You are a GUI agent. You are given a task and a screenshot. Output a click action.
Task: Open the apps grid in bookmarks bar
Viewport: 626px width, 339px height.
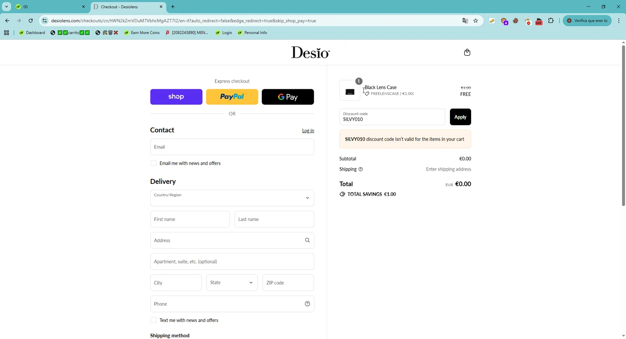click(6, 33)
